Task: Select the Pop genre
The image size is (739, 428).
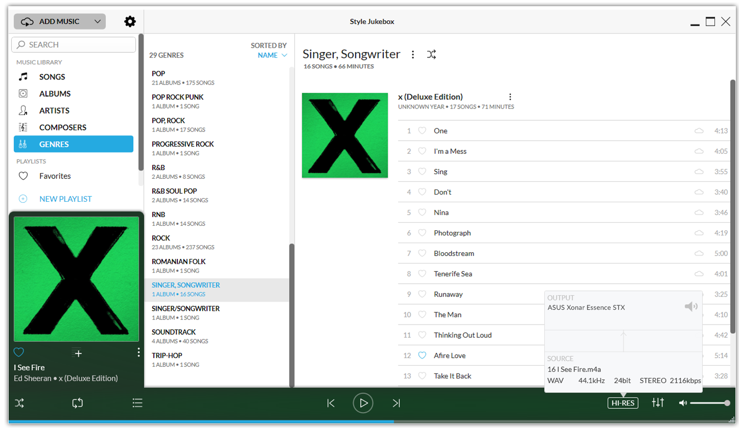Action: 217,78
